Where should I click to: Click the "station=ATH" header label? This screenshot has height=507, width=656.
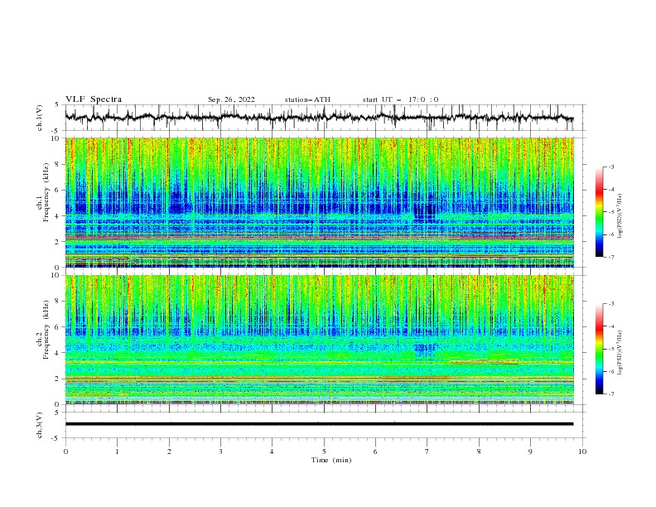click(307, 99)
